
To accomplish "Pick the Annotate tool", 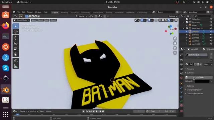I will (x=16, y=60).
